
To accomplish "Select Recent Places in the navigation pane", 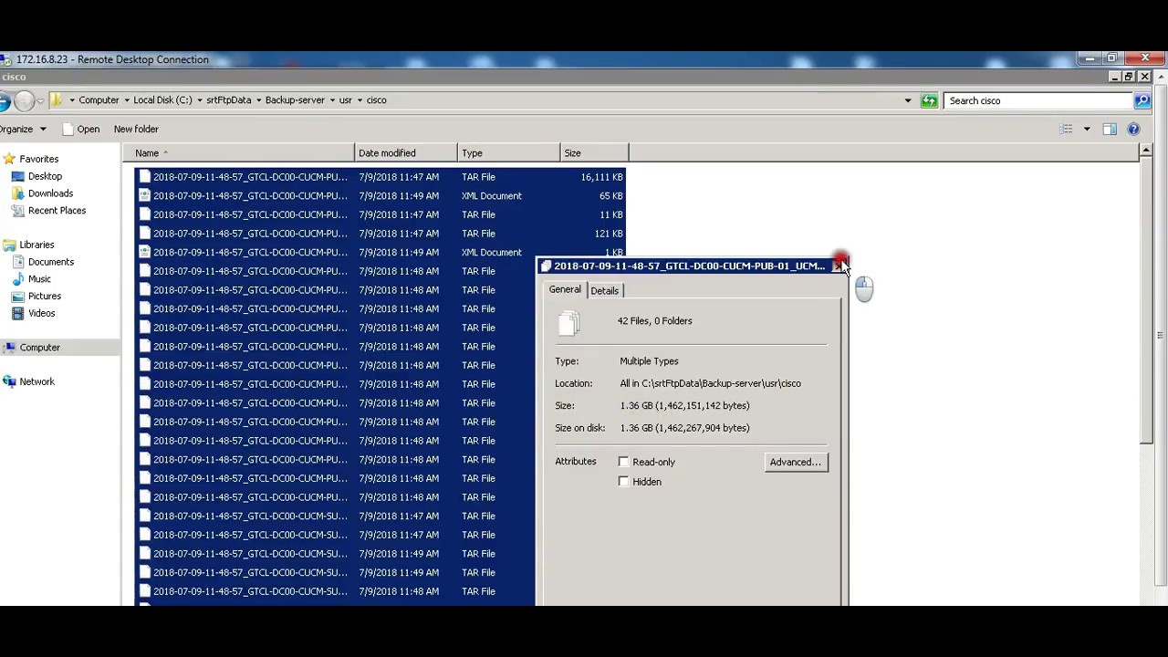I will [x=57, y=211].
